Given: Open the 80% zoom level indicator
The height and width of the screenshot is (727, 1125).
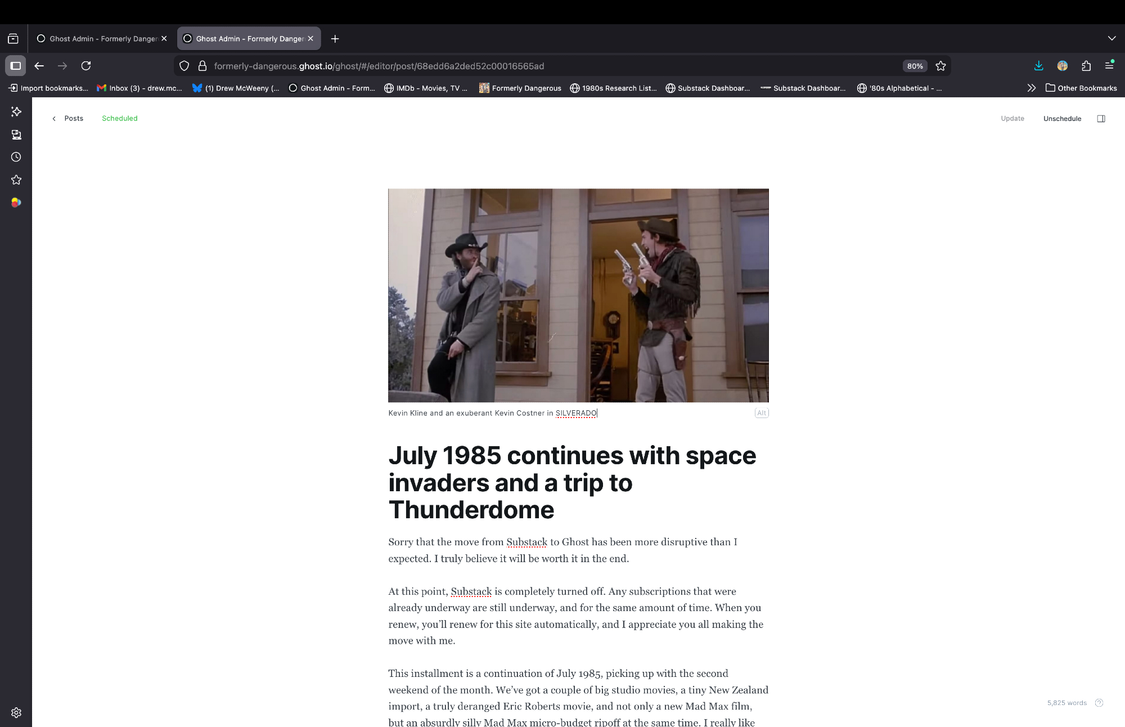Looking at the screenshot, I should [915, 66].
